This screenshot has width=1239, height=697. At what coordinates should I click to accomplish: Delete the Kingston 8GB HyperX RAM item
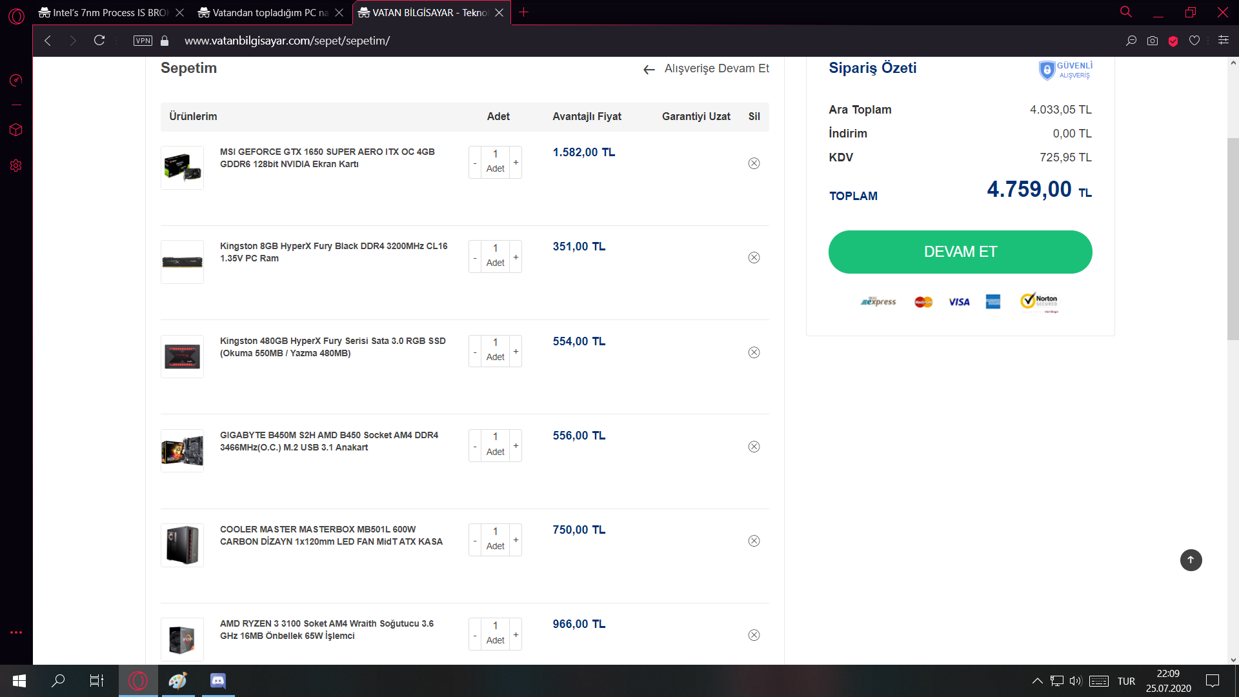tap(754, 258)
